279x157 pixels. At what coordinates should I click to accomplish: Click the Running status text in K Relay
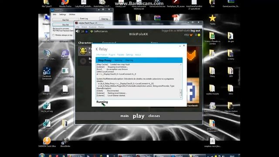click(102, 102)
